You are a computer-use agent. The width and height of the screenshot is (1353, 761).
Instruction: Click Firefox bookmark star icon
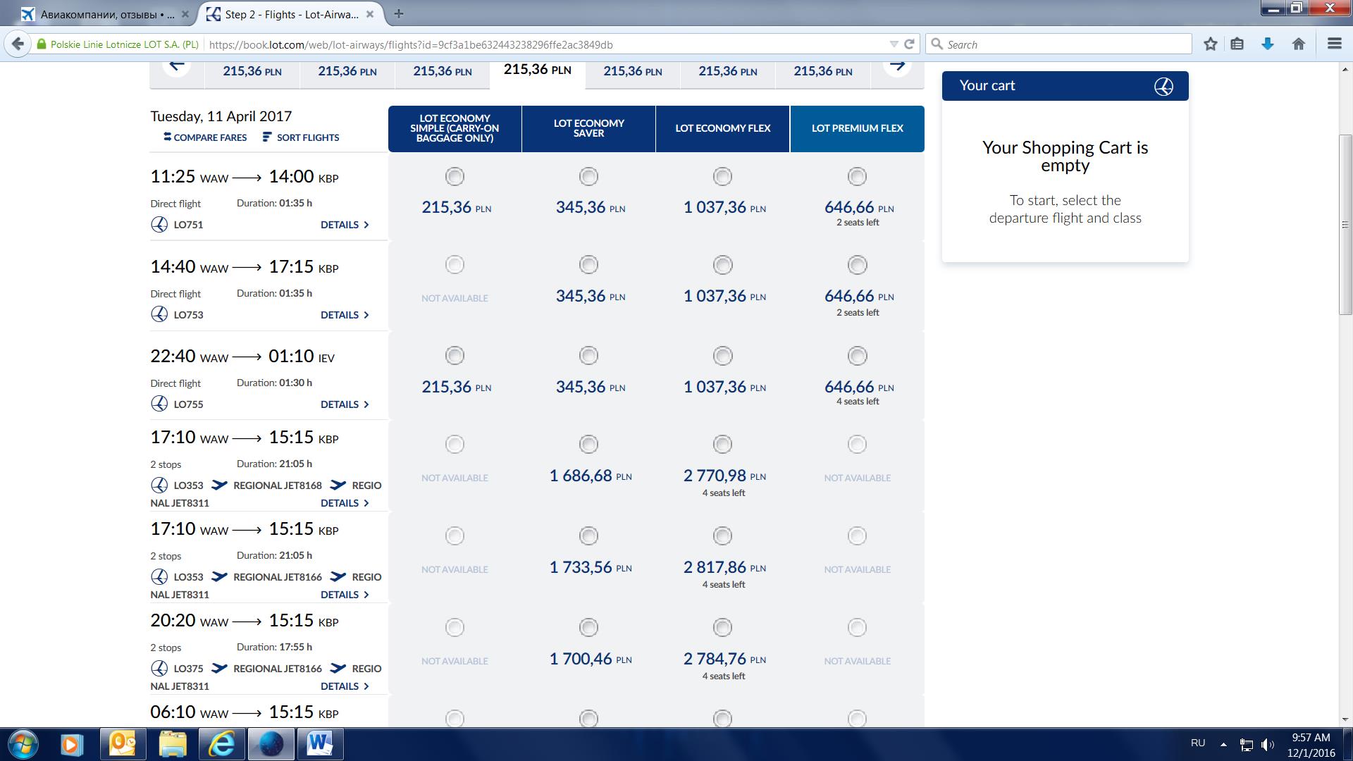point(1210,44)
